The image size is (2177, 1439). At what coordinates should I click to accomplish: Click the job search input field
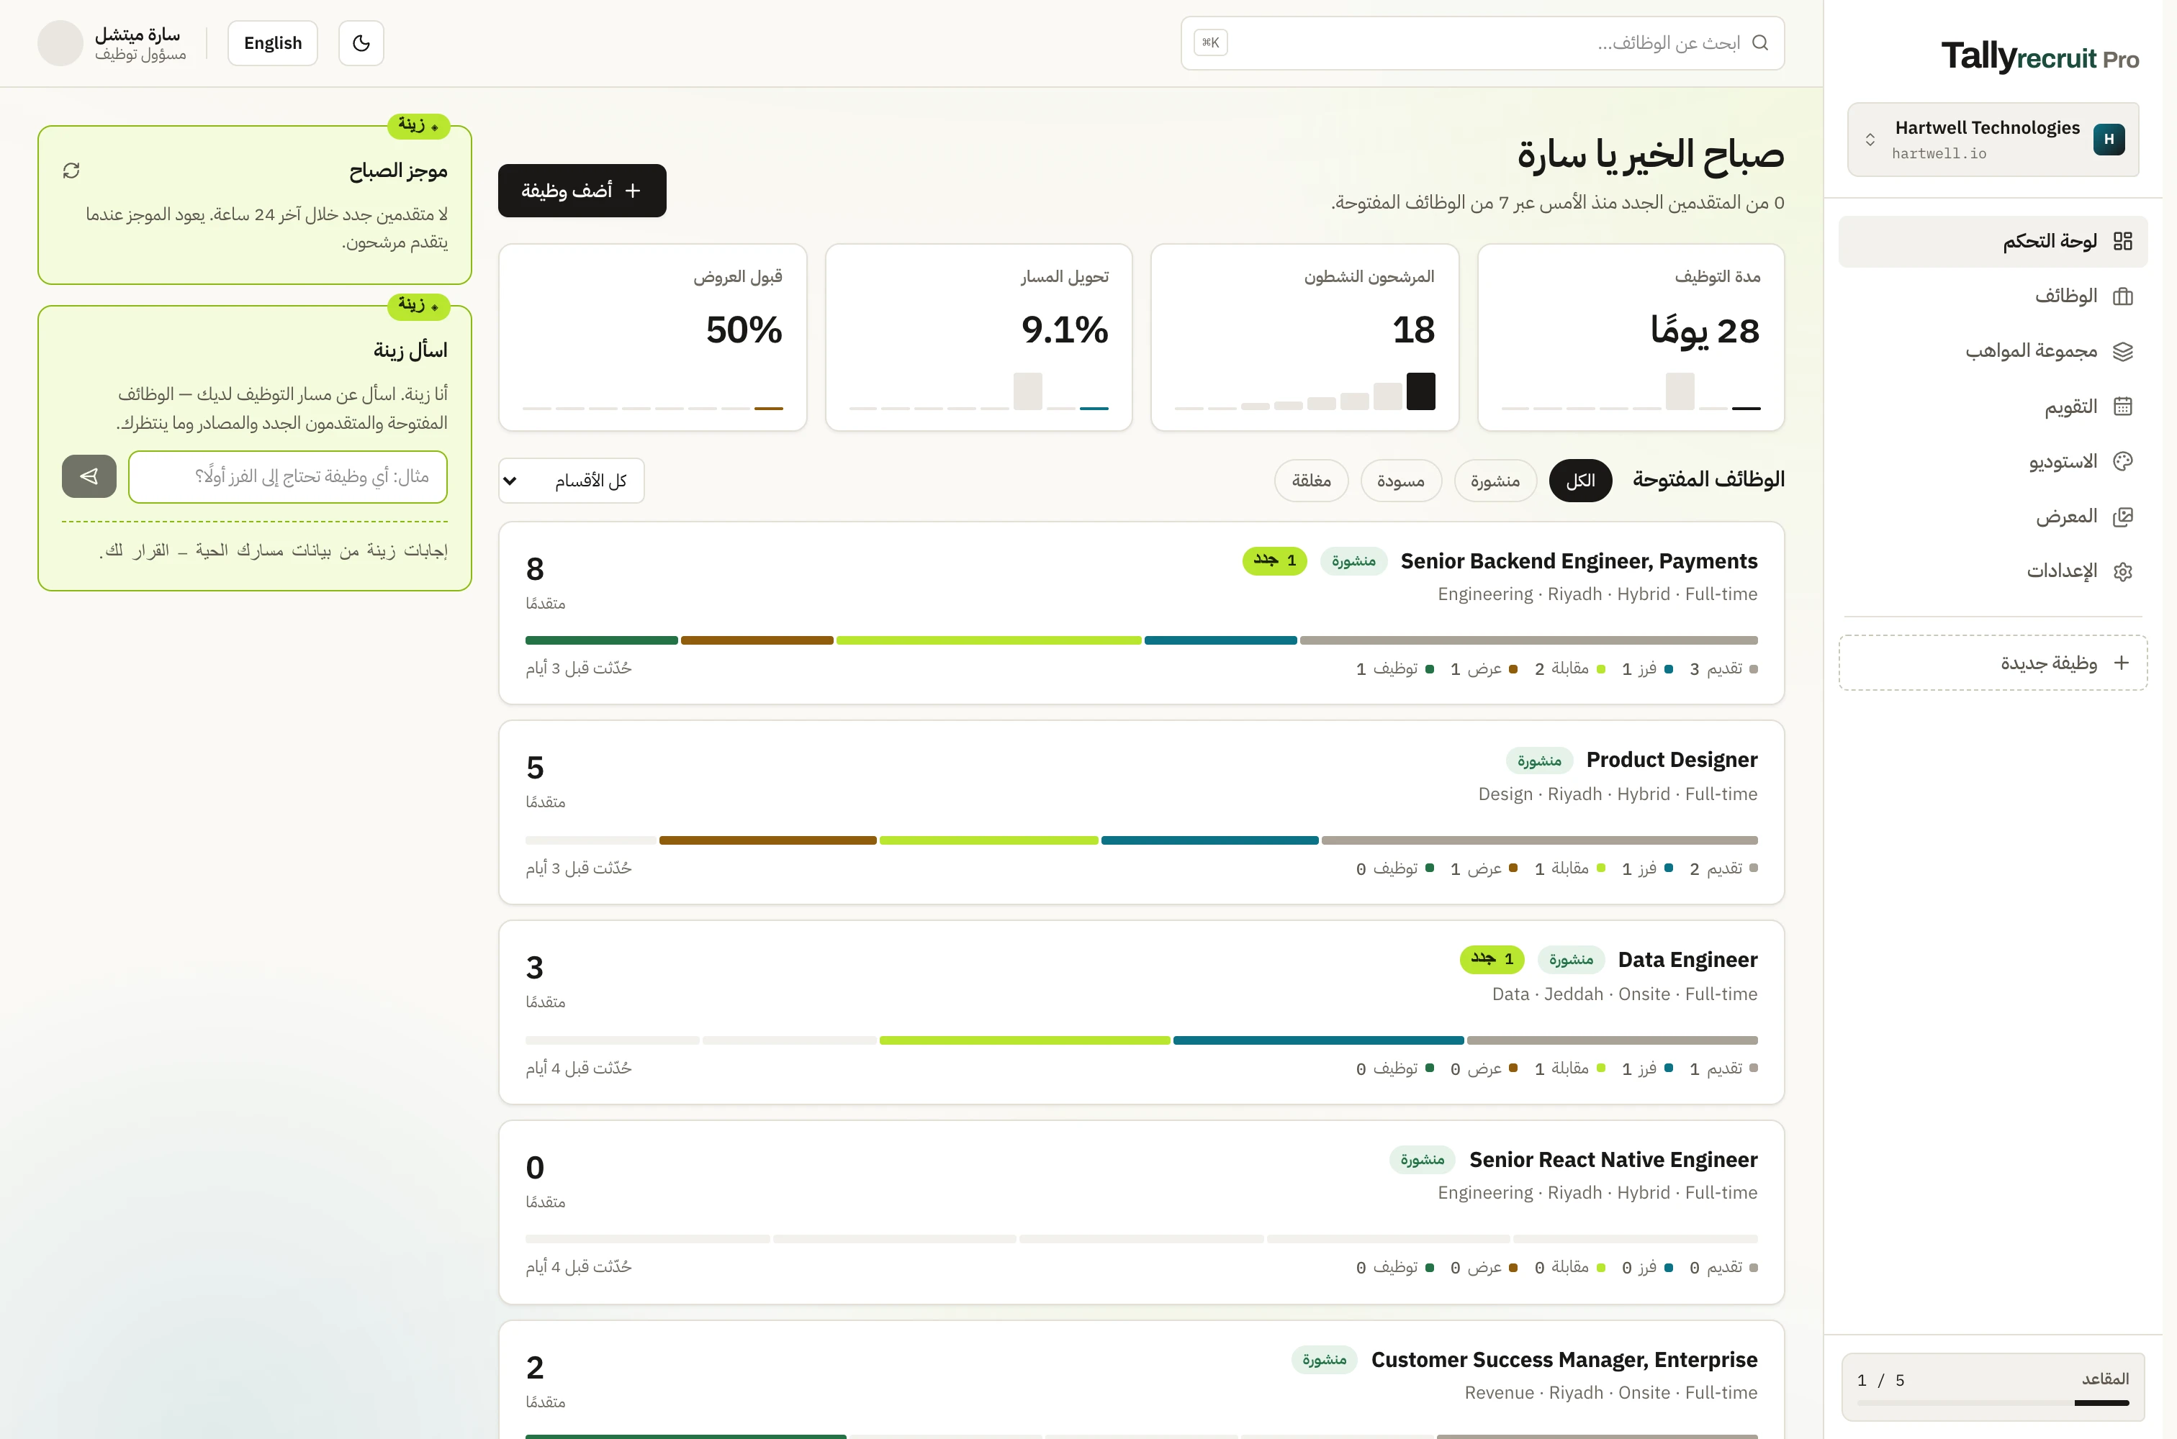pos(1482,43)
